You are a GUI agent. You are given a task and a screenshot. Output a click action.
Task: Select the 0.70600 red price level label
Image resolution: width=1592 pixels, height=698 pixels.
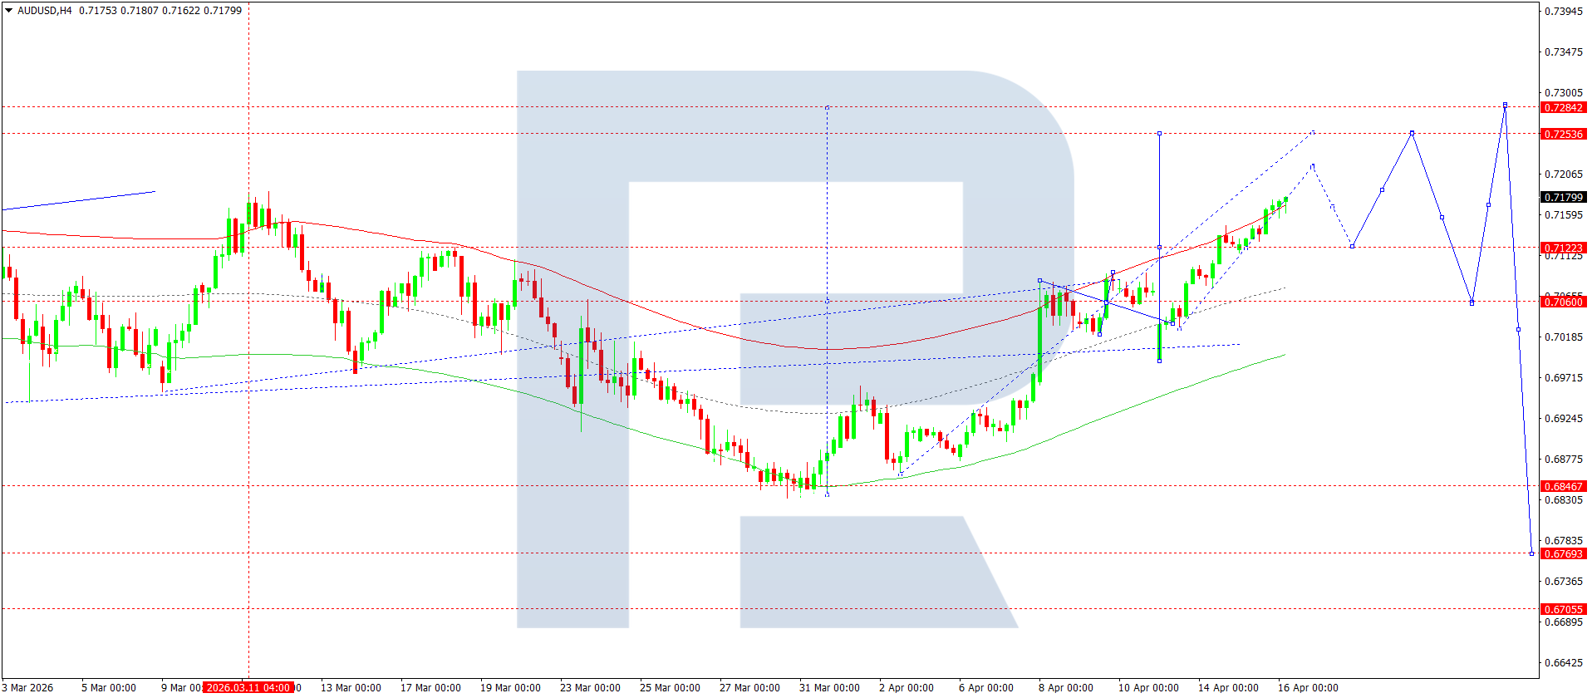[x=1563, y=302]
